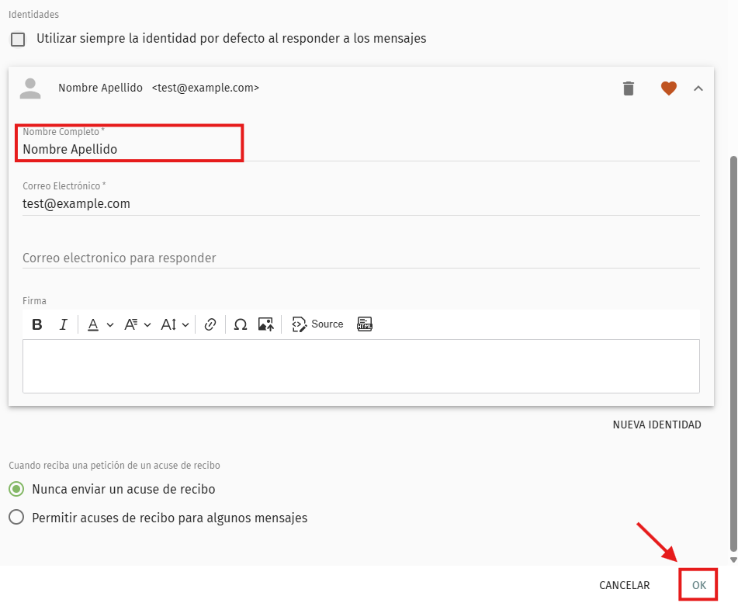This screenshot has width=738, height=603.
Task: Toggle italic formatting in signature editor
Action: (64, 324)
